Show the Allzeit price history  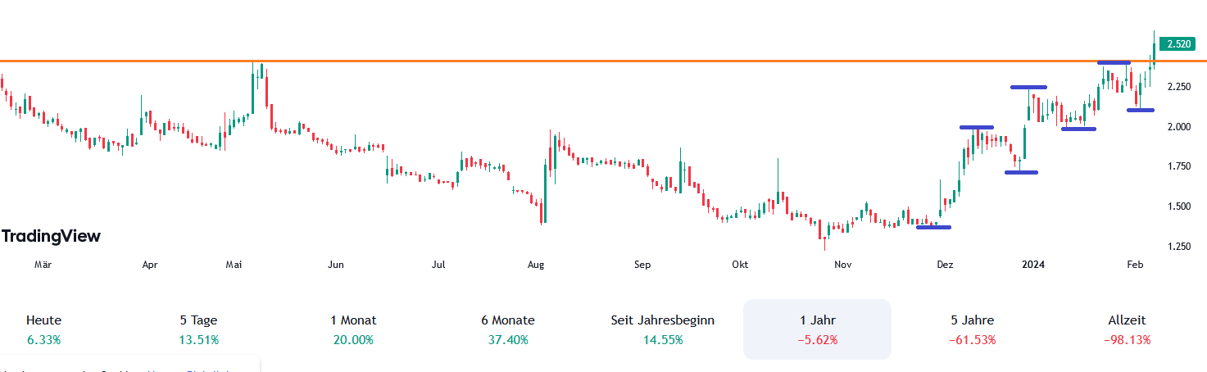click(1127, 329)
